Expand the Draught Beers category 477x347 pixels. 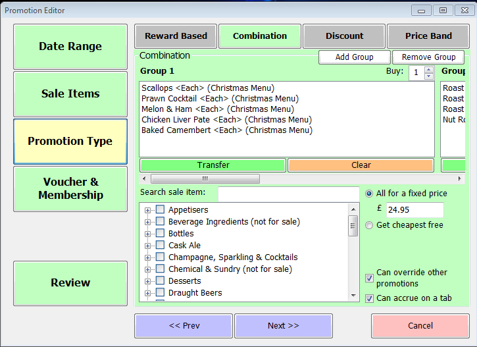[x=147, y=294]
